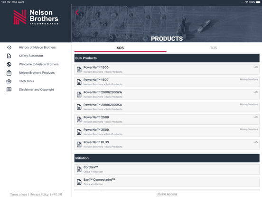Screen dimensions: 262x197
Task: Select PowerNel PLUS title text
Action: (x=96, y=142)
